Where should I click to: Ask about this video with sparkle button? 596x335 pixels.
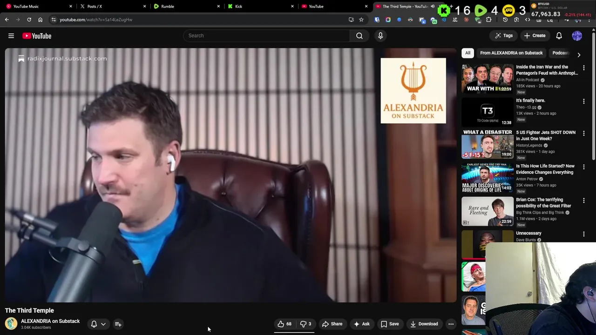[361, 324]
